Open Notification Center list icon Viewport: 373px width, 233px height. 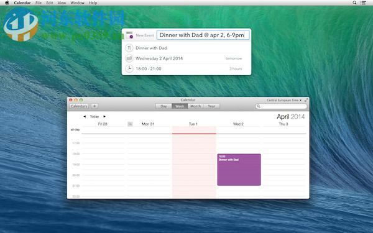pos(363,3)
